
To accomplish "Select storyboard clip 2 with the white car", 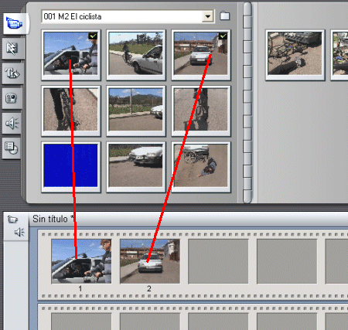I will point(150,261).
